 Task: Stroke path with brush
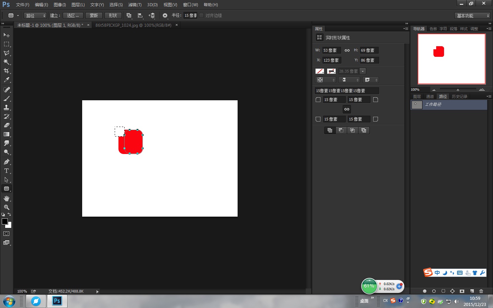434,291
